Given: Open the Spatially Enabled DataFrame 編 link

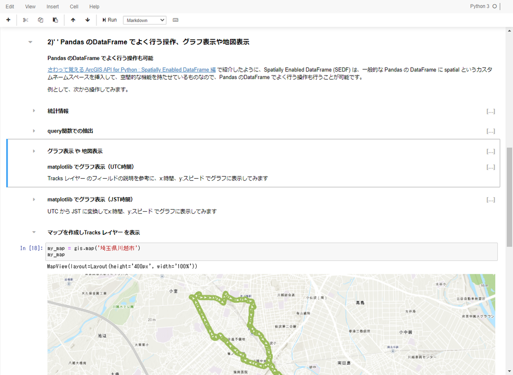Looking at the screenshot, I should pos(131,70).
